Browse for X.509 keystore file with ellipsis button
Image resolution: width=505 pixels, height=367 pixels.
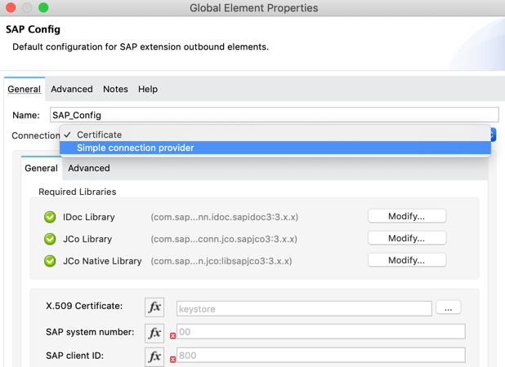449,307
